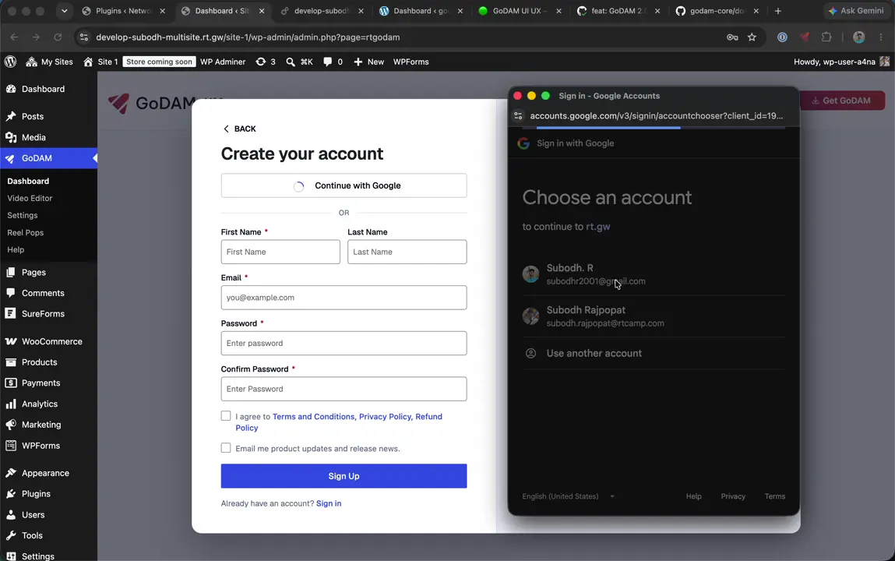Switch to Plugins ‹ Network browser tab
This screenshot has height=561, width=895.
tap(123, 11)
